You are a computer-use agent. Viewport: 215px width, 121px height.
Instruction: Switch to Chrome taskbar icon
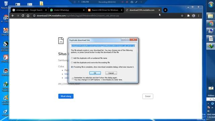[x=211, y=24]
